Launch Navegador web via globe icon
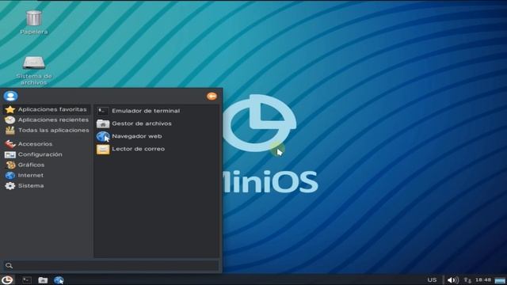 [103, 136]
